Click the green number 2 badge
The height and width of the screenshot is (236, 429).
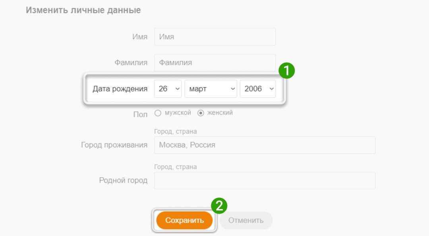click(219, 206)
